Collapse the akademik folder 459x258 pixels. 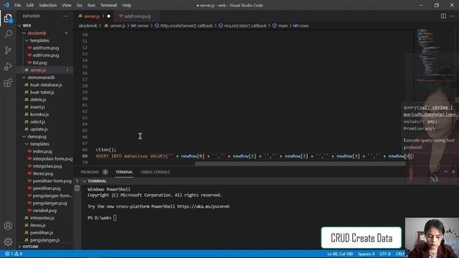point(24,33)
